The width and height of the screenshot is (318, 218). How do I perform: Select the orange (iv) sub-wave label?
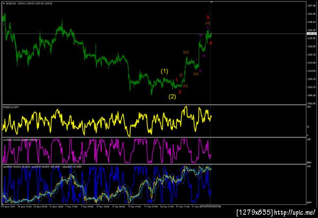click(196, 74)
